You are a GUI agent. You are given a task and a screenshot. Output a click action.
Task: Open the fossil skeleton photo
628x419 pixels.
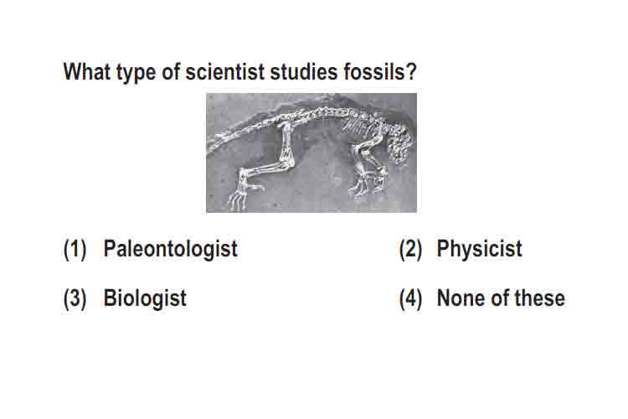(311, 153)
